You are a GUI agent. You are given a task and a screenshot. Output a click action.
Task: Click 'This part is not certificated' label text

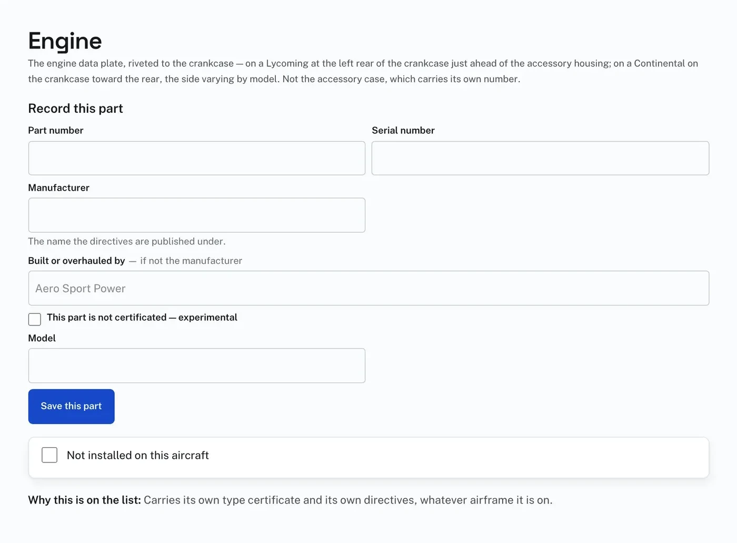click(x=142, y=318)
